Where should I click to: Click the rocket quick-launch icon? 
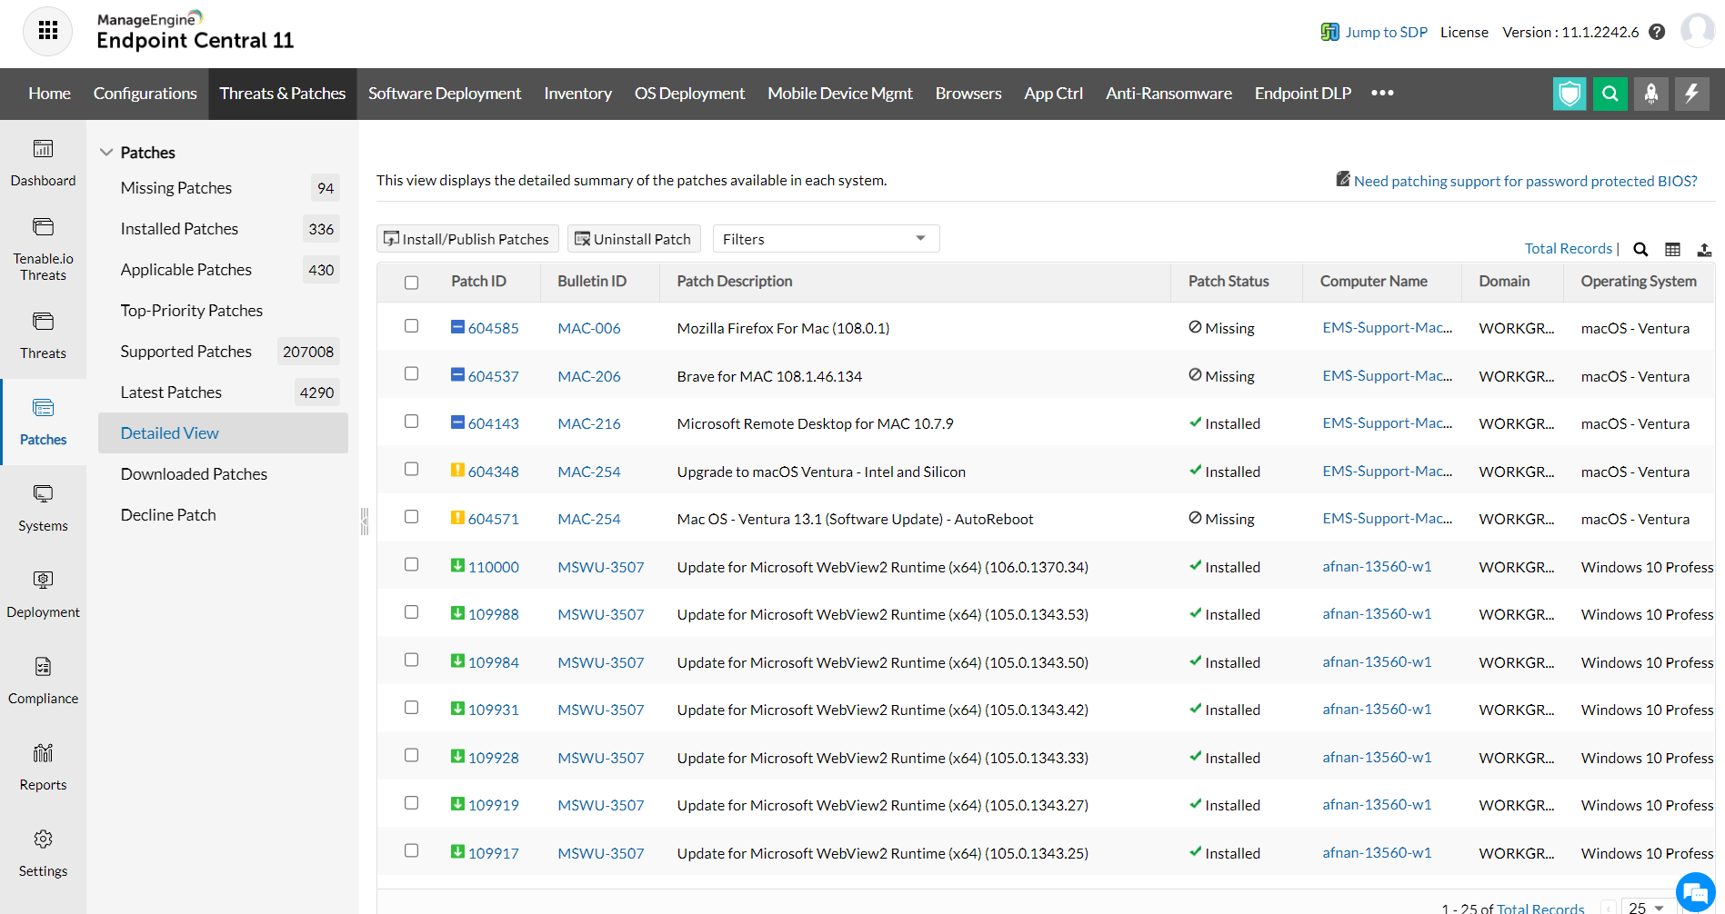1650,94
